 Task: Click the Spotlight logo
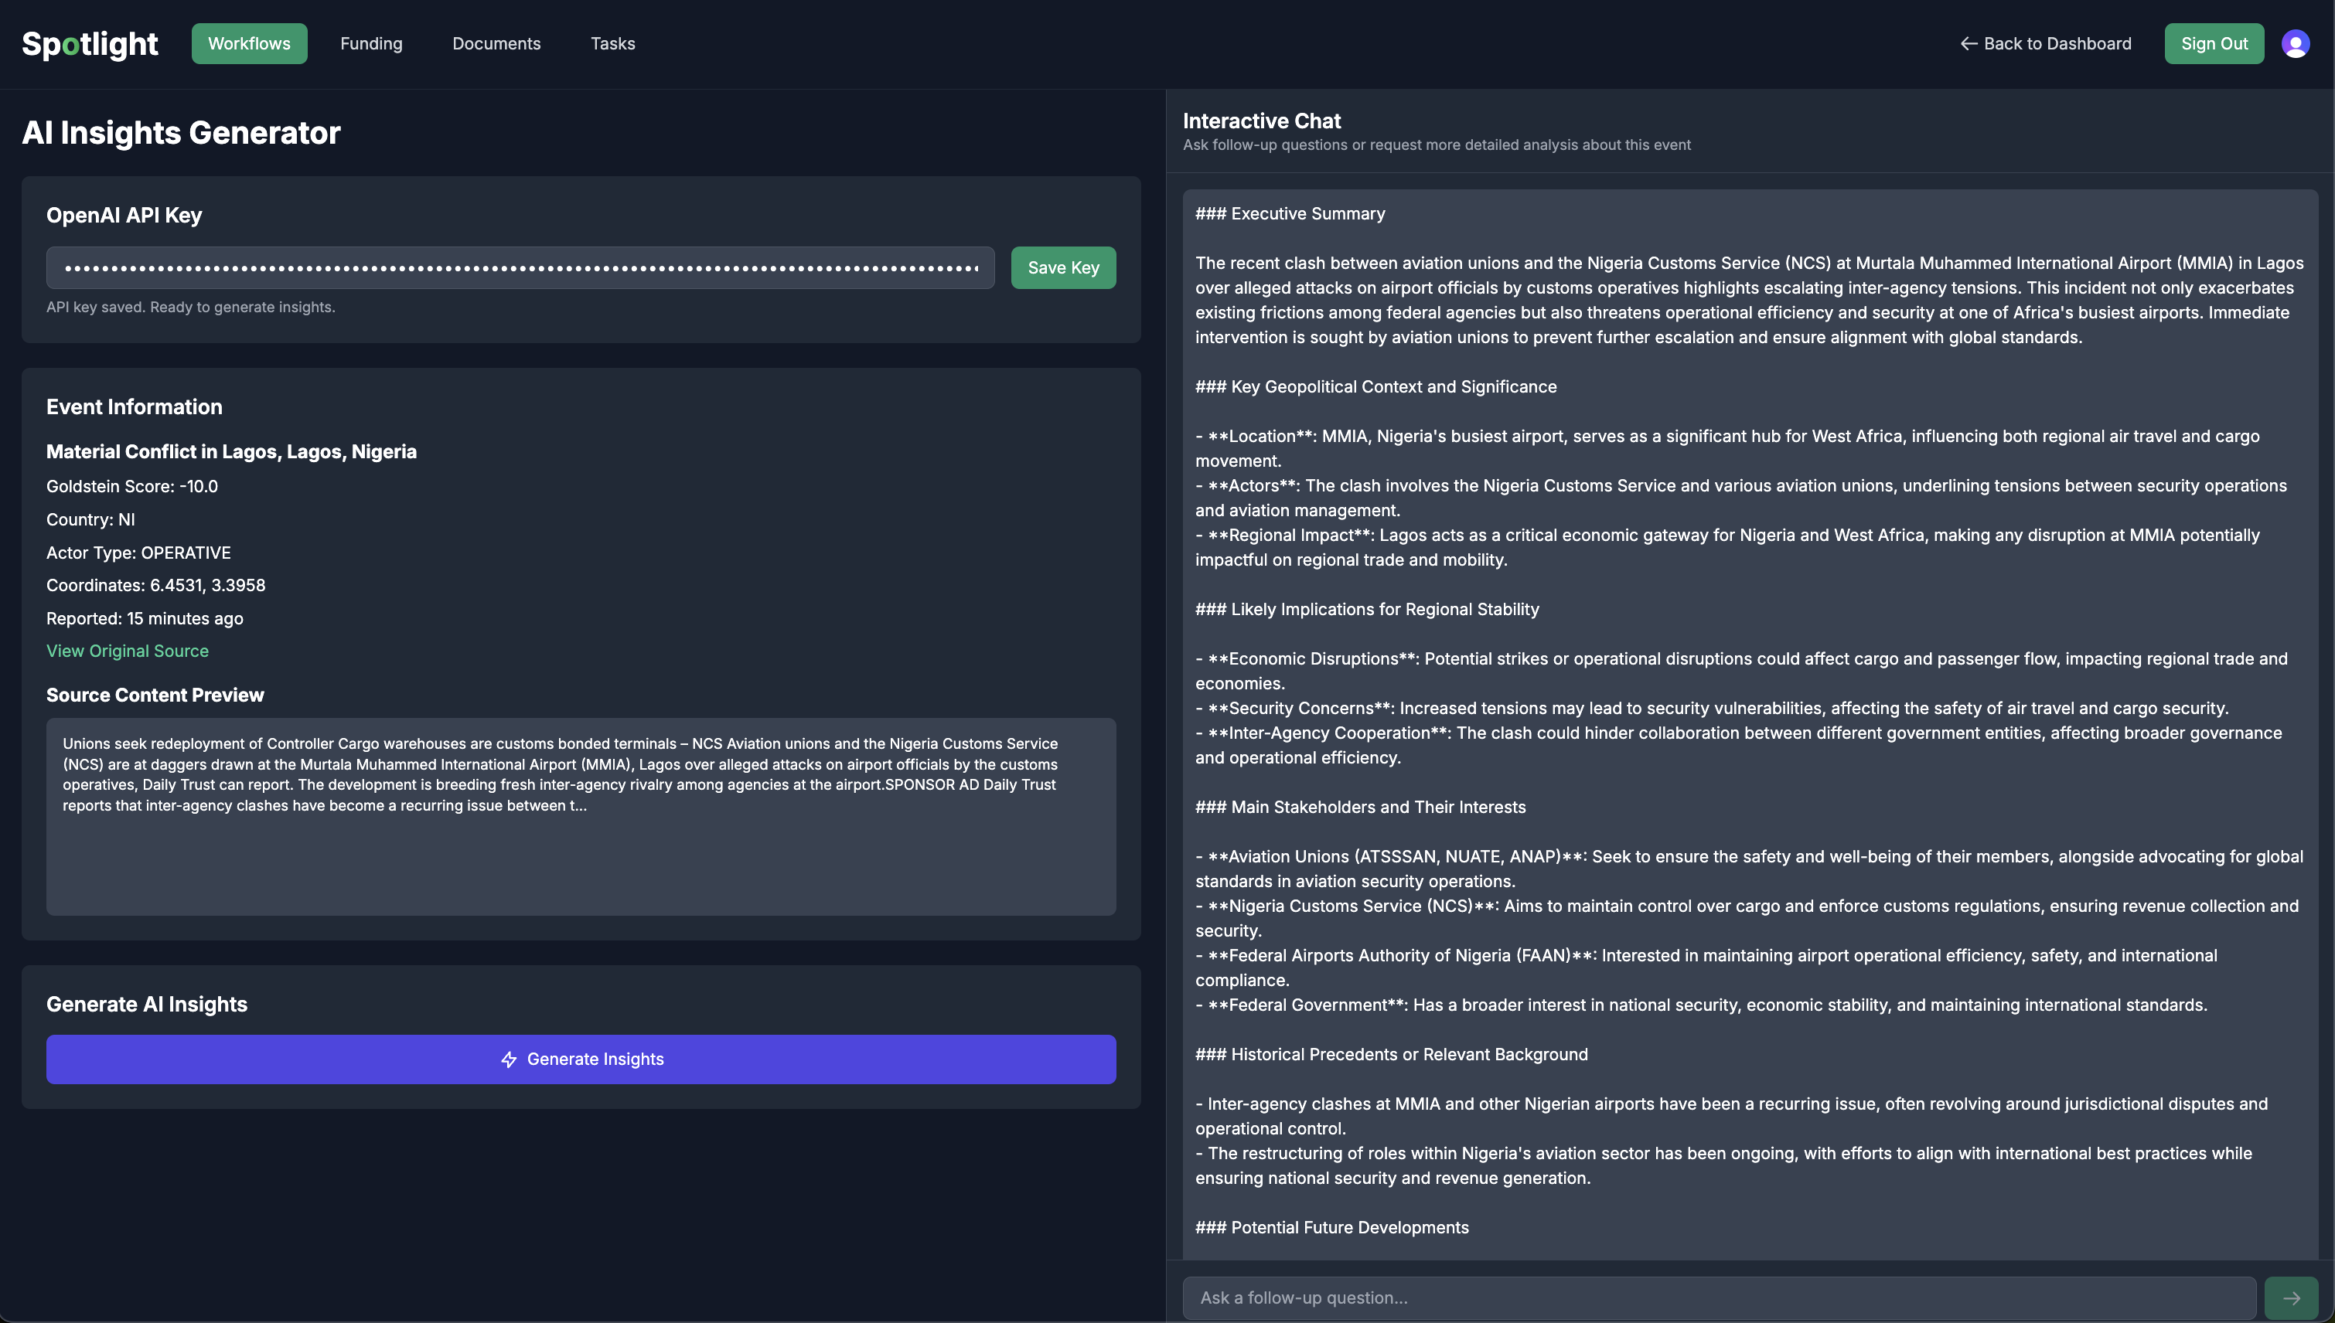pos(89,43)
